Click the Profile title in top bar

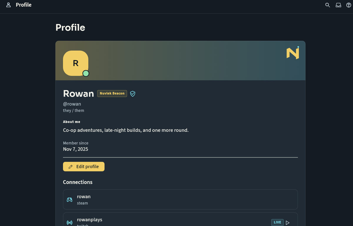coord(24,5)
